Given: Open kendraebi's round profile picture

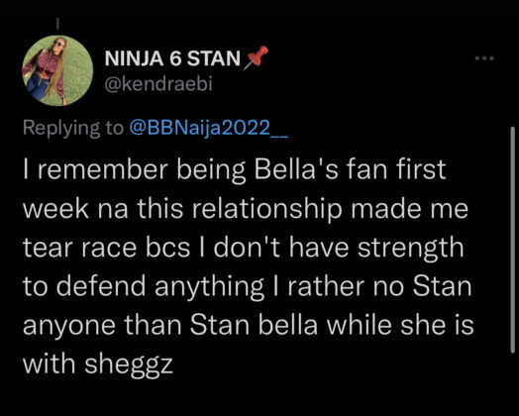Looking at the screenshot, I should [57, 70].
